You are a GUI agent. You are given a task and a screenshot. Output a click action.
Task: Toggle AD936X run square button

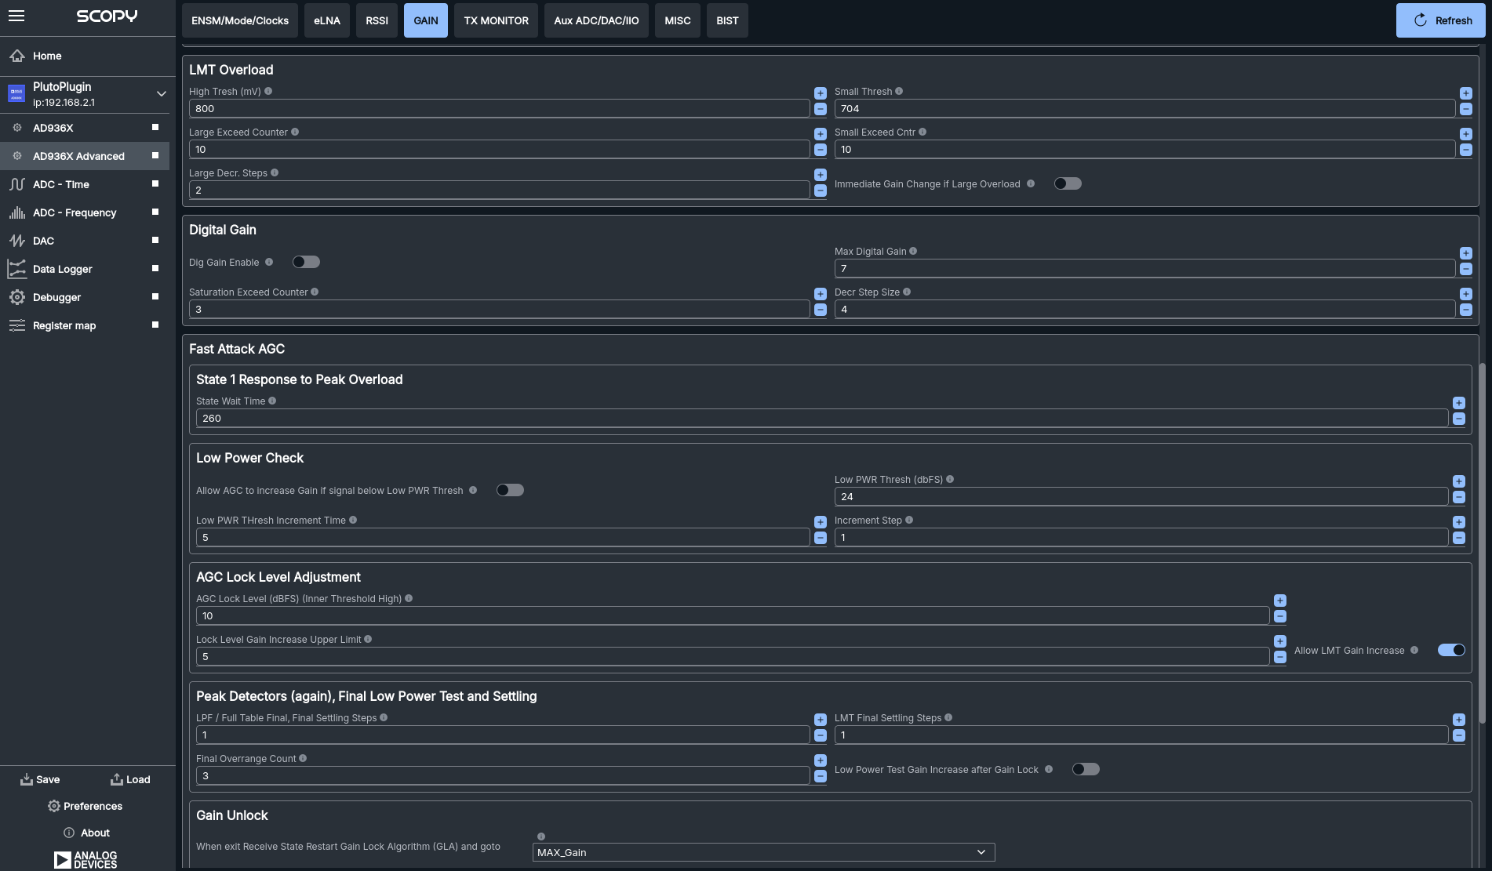click(x=155, y=127)
